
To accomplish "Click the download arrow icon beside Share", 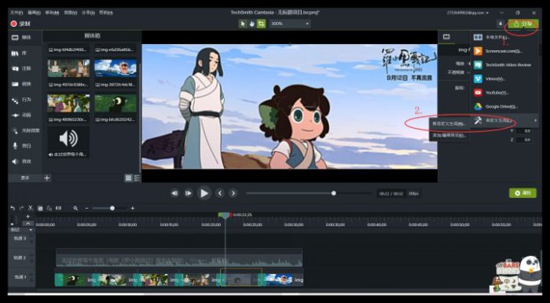I will point(500,24).
